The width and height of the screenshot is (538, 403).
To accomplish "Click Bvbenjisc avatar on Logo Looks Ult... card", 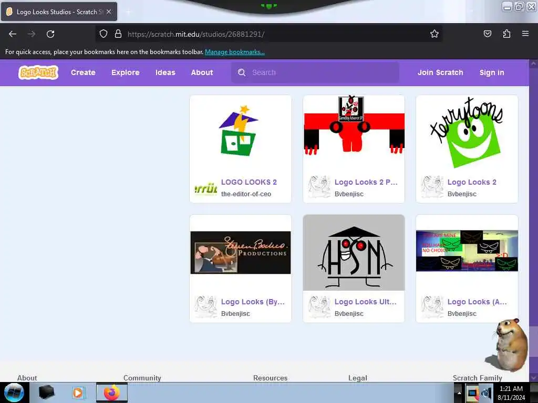I will [319, 307].
